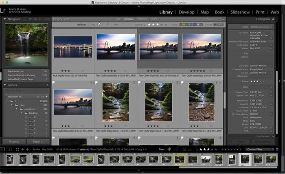The image size is (285, 174).
Task: Open the Custom filter preset dropdown in Library Filter
Action: (x=213, y=19)
